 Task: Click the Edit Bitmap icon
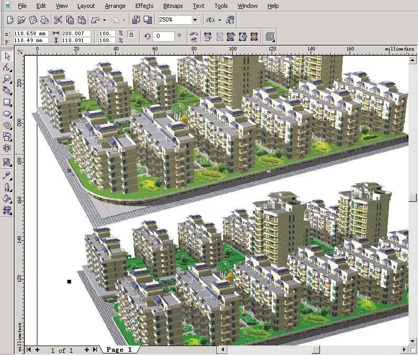(x=208, y=37)
